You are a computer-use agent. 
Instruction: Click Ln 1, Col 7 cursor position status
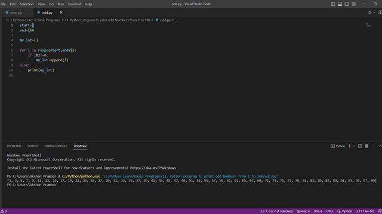tap(277, 212)
